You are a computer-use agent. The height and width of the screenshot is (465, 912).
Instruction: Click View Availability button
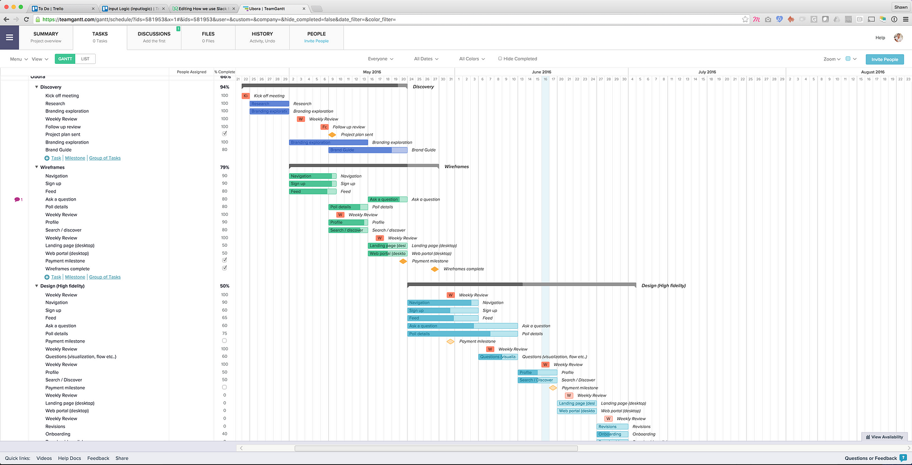click(x=885, y=437)
